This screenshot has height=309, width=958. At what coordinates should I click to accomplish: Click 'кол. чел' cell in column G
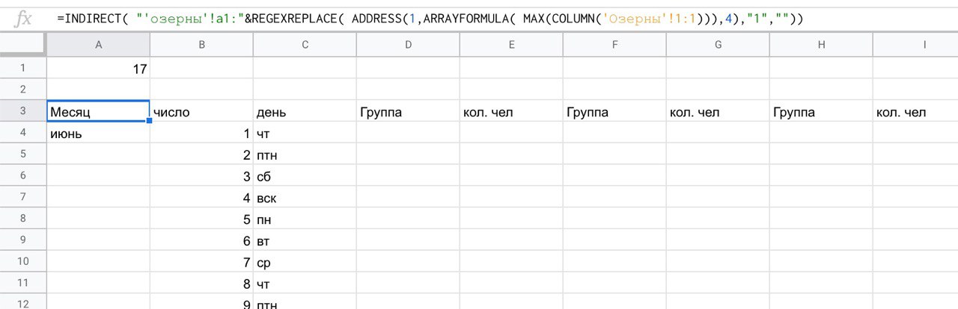click(718, 111)
